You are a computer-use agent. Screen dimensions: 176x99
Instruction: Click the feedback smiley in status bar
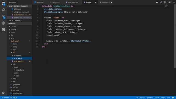[173, 98]
